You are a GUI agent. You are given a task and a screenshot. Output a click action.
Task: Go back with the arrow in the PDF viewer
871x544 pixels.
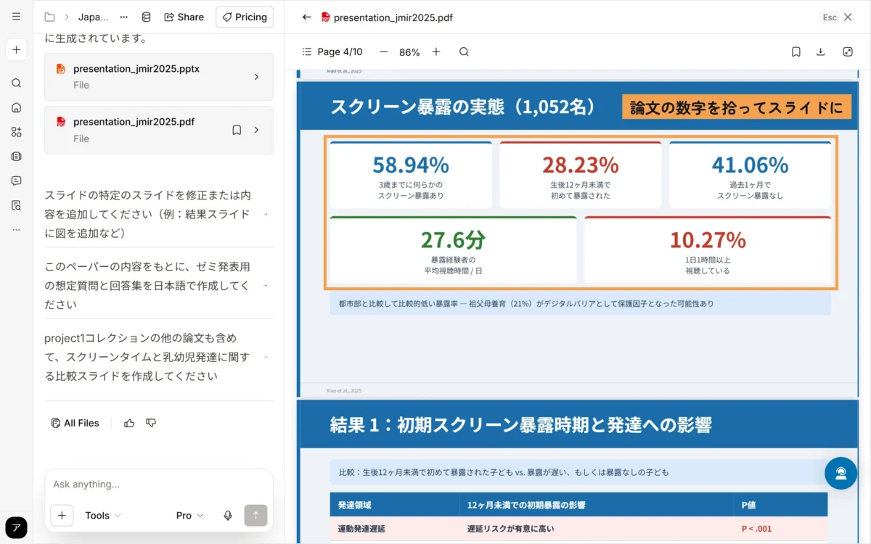(x=306, y=17)
